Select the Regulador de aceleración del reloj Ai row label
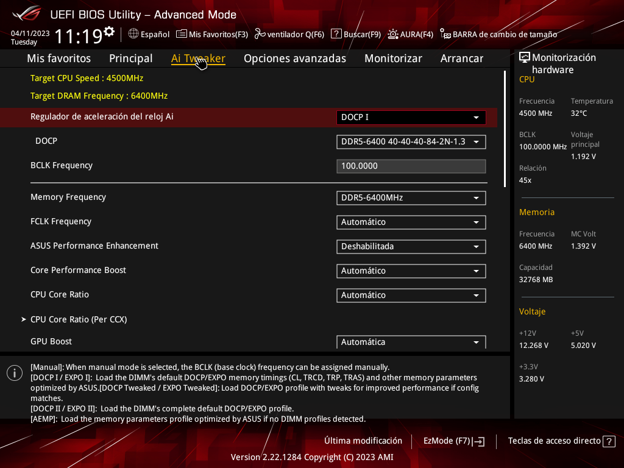The height and width of the screenshot is (468, 624). (102, 116)
